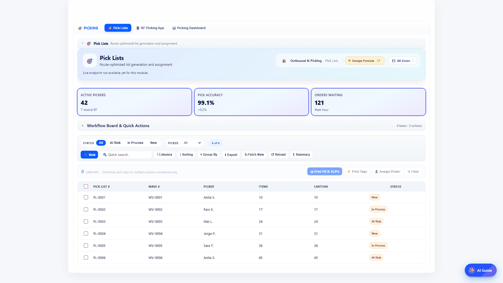The image size is (503, 283).
Task: Check the PL-0001 row checkbox
Action: [86, 197]
